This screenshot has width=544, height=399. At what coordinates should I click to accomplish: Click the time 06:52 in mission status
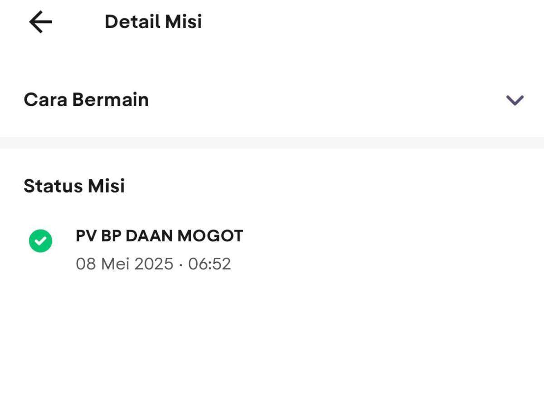(x=209, y=264)
